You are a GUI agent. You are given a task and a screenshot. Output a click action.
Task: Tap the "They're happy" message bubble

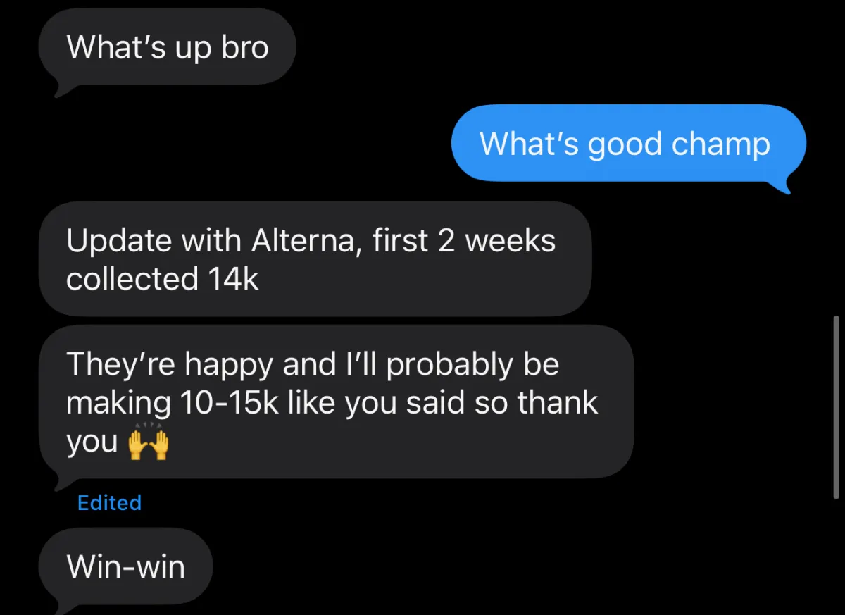coord(337,402)
